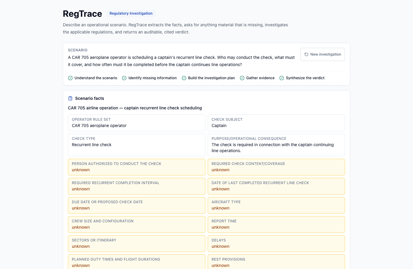Viewport: 413px width, 269px height.
Task: Click the Check Subject Captain card
Action: (276, 123)
